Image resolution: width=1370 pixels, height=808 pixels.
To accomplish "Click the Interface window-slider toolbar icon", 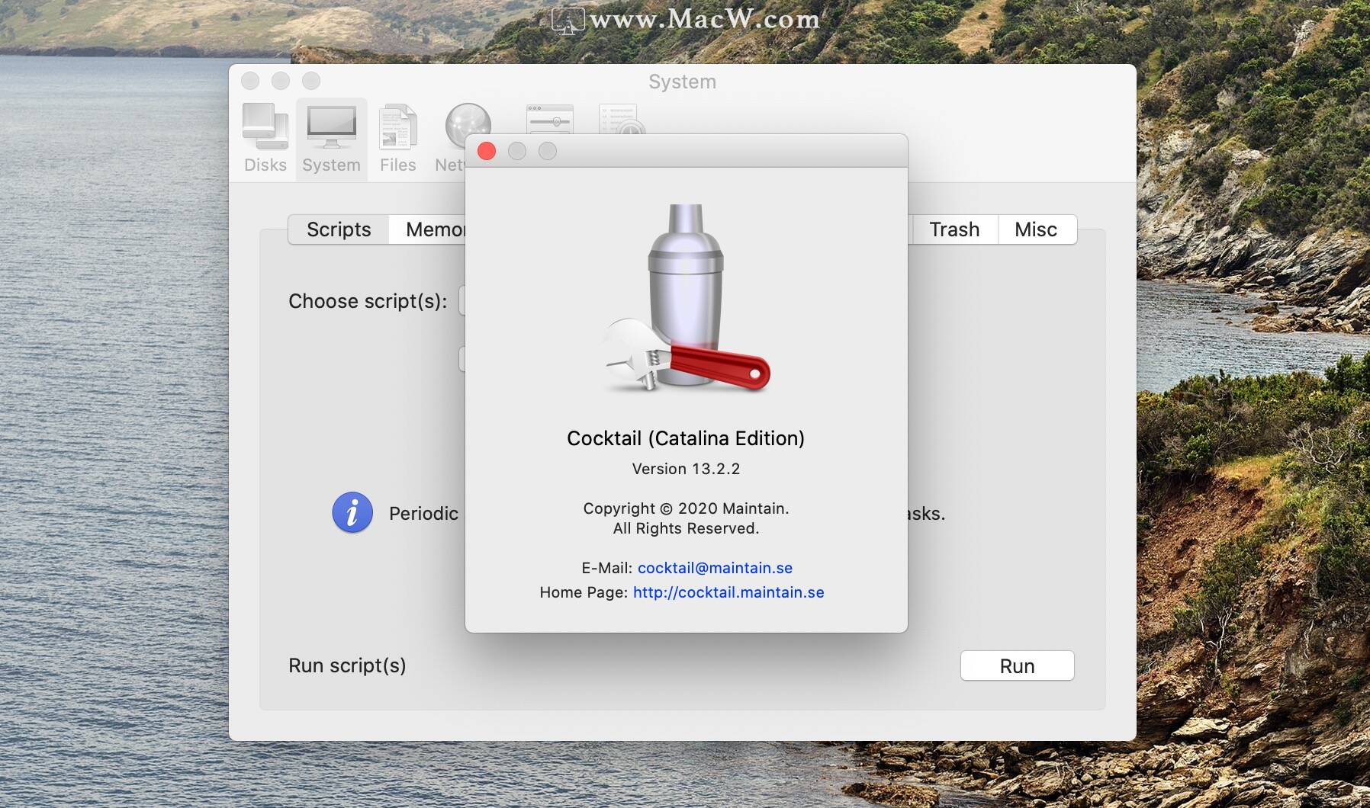I will point(549,119).
